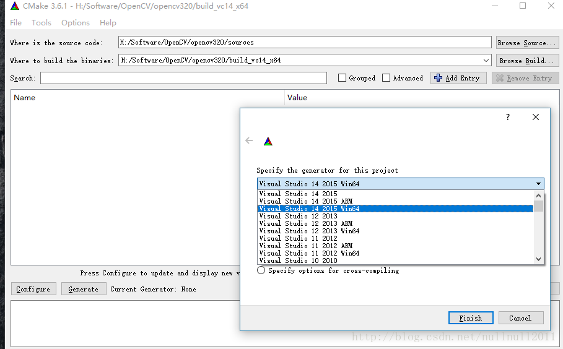Click the CMake triangle icon in dialog
Image resolution: width=563 pixels, height=349 pixels.
point(268,141)
